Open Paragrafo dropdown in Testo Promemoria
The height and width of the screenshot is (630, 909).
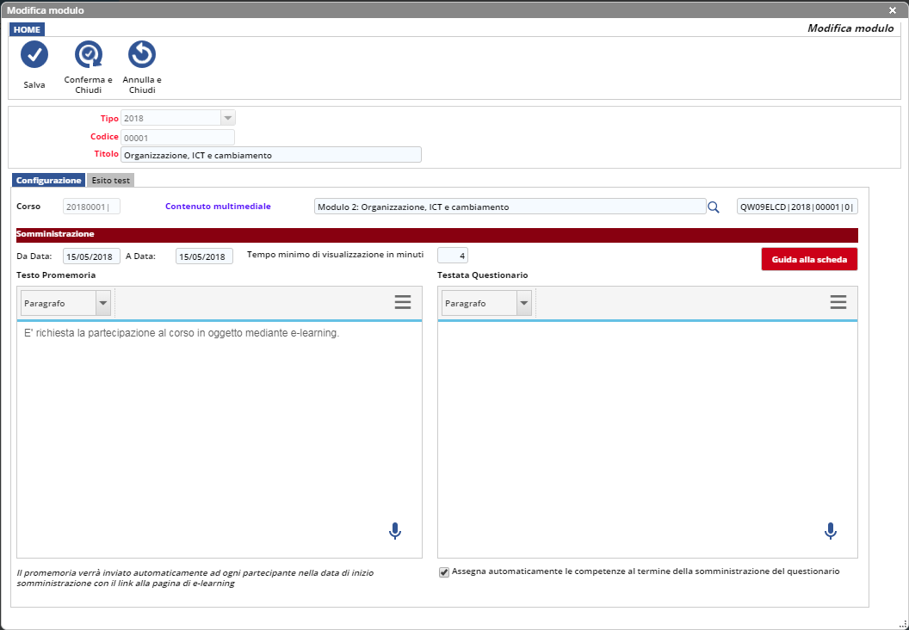click(103, 303)
